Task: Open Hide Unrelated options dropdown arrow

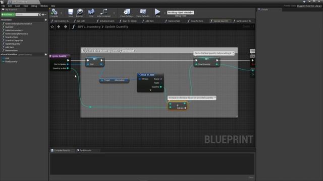Action: click(x=114, y=13)
